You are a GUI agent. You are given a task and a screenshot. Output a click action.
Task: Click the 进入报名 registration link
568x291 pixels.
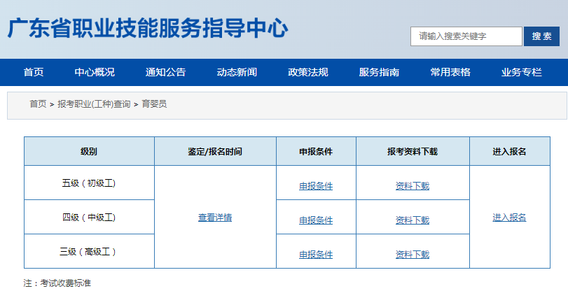(x=509, y=218)
